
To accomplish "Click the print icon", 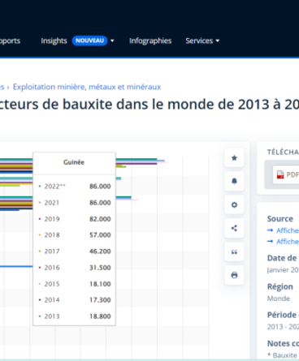I will click(x=234, y=275).
